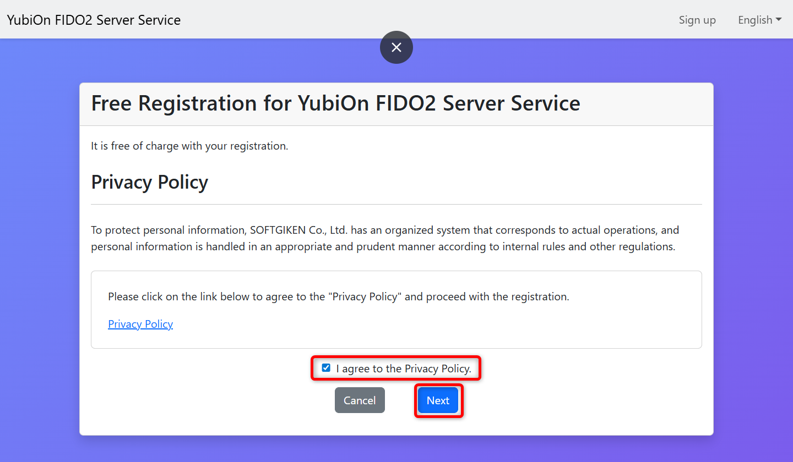Click the Cancel button
The width and height of the screenshot is (793, 462).
point(360,400)
